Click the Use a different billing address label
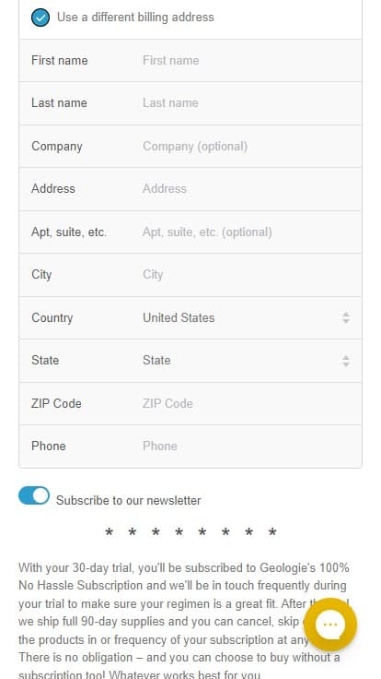The height and width of the screenshot is (679, 381). pos(135,18)
